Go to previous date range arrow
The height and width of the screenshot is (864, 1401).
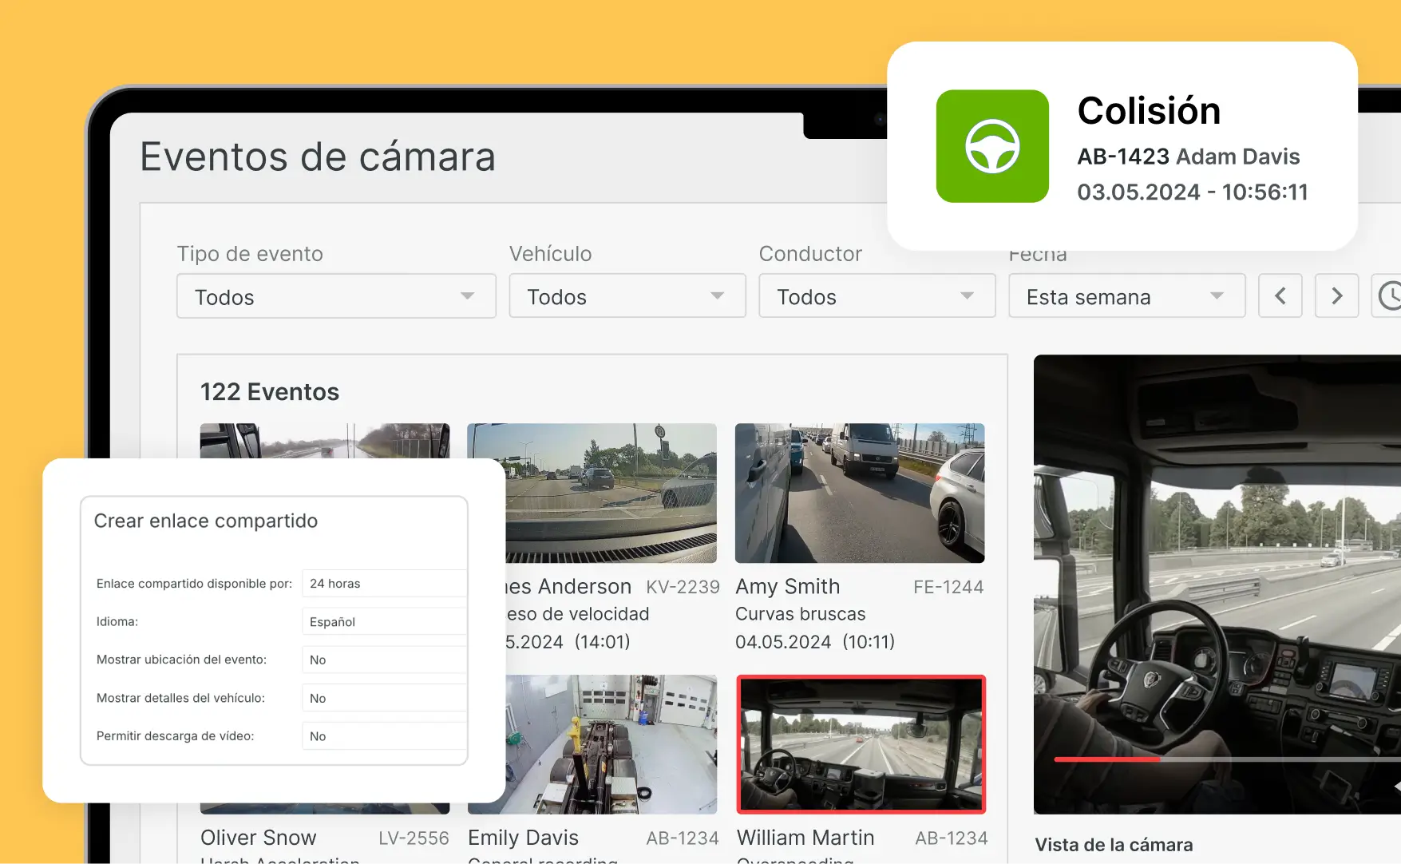tap(1280, 296)
